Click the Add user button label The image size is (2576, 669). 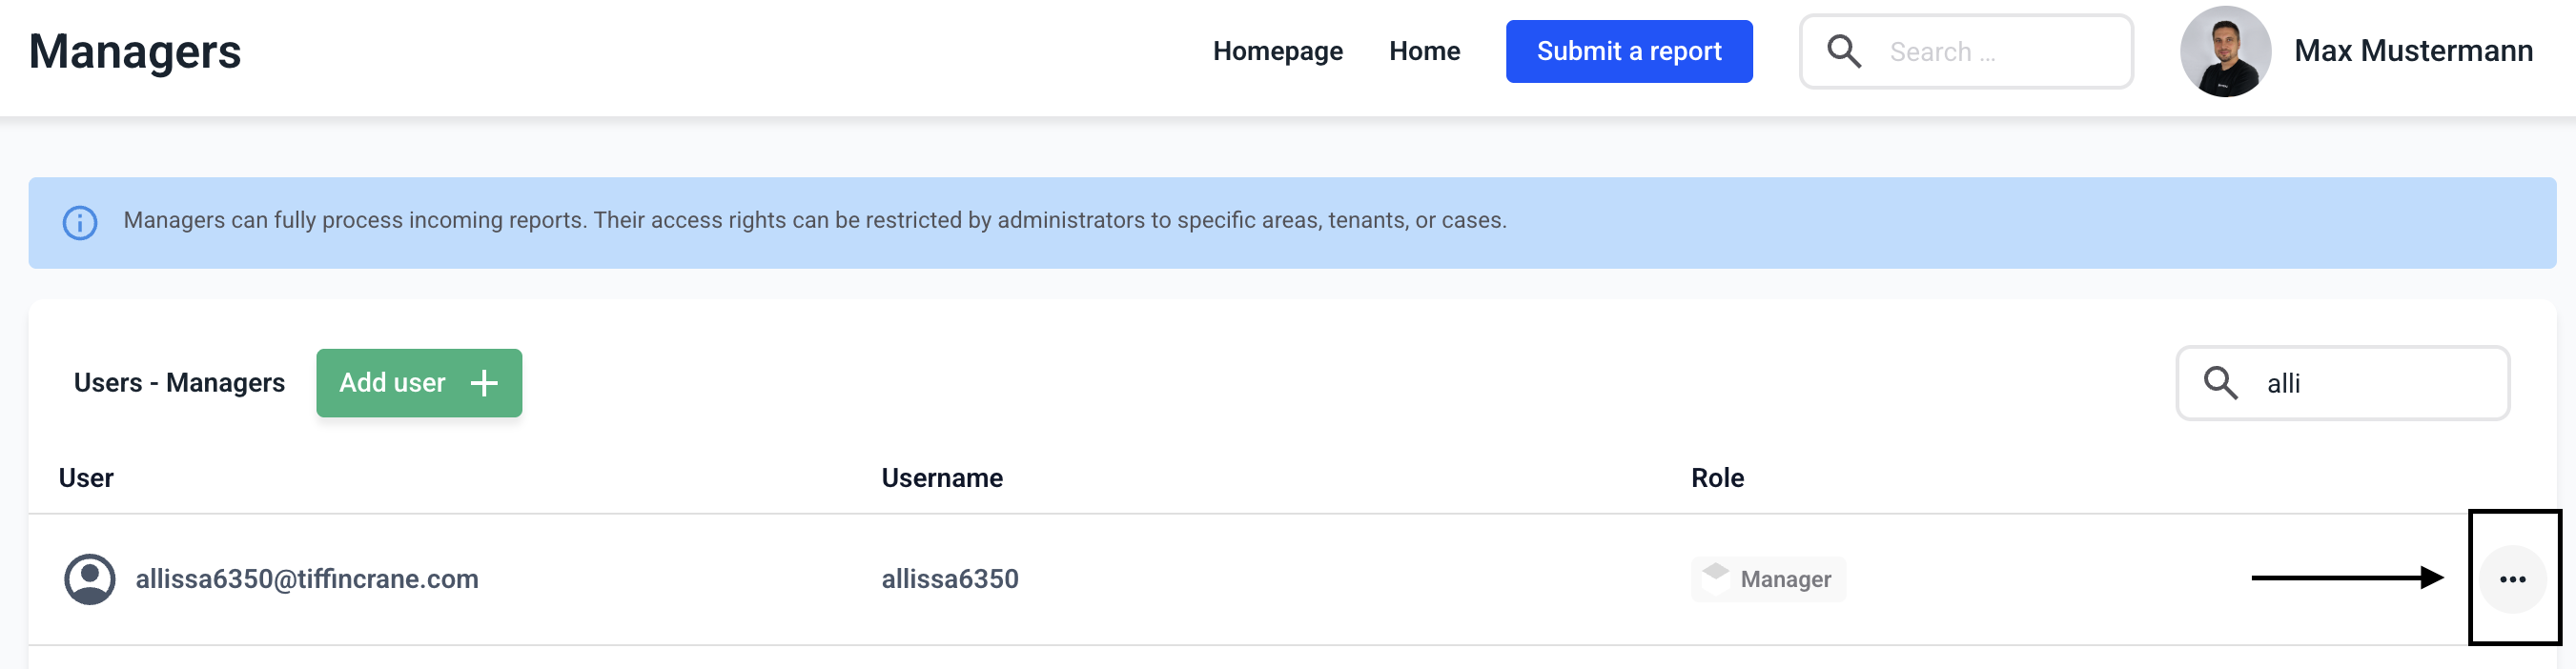click(392, 383)
